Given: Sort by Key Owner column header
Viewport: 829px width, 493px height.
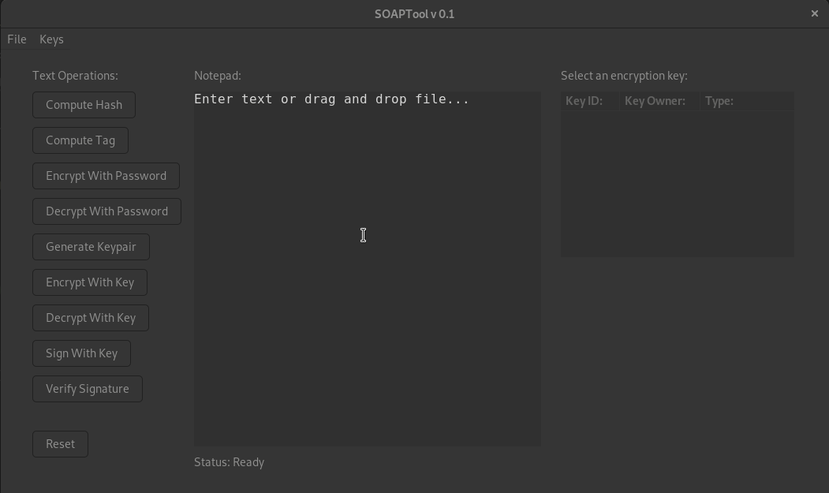Looking at the screenshot, I should point(660,101).
